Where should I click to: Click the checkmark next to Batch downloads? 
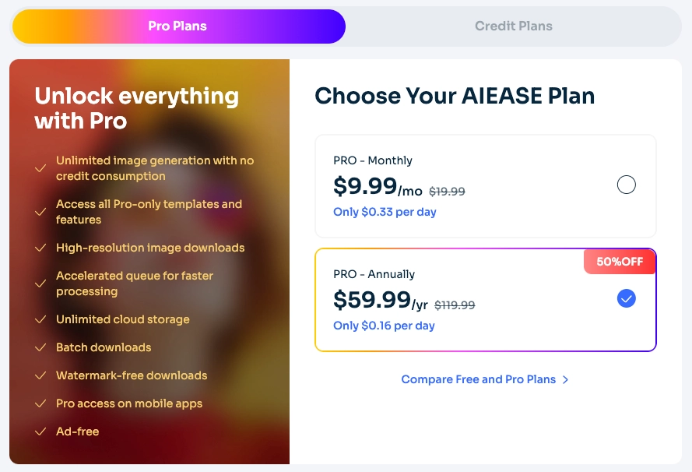(41, 347)
